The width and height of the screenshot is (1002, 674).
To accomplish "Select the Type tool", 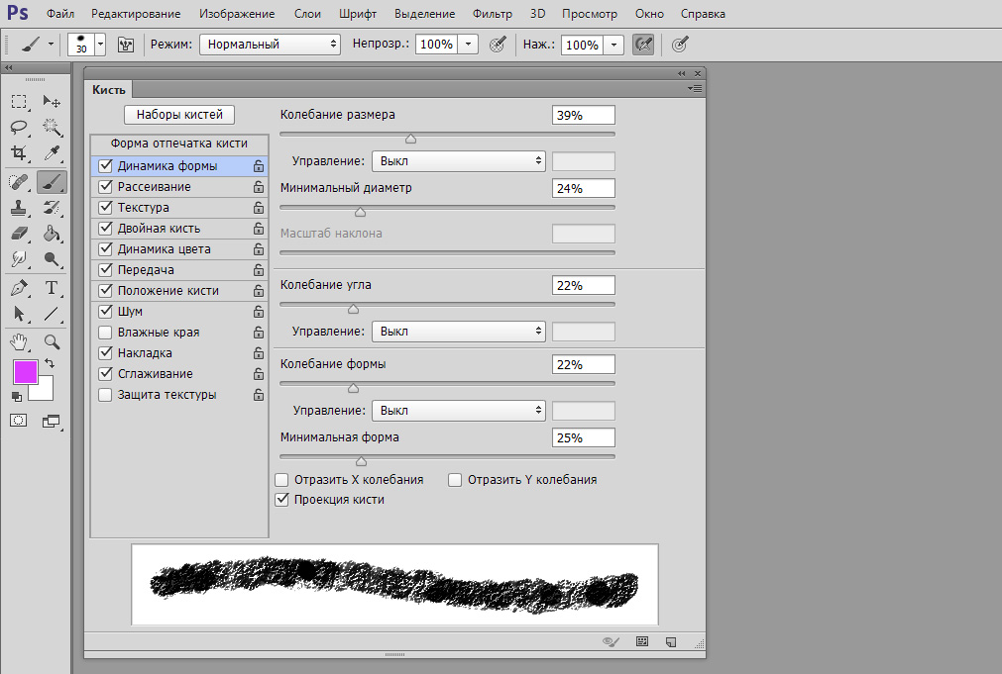I will [52, 288].
